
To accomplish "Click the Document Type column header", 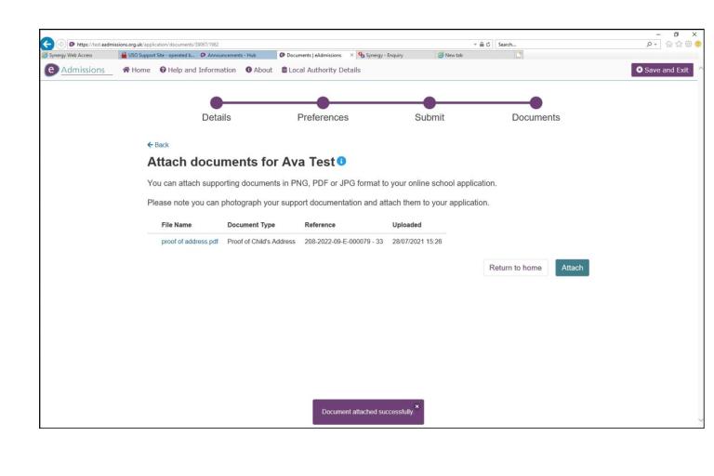I will point(251,225).
